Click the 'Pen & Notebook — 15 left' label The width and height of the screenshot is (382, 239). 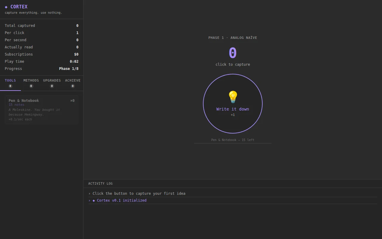pos(233,140)
